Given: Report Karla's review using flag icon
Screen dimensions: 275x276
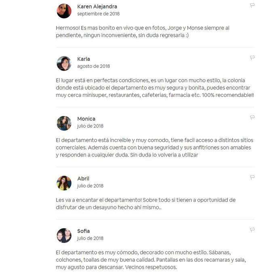Looking at the screenshot, I should (x=252, y=58).
